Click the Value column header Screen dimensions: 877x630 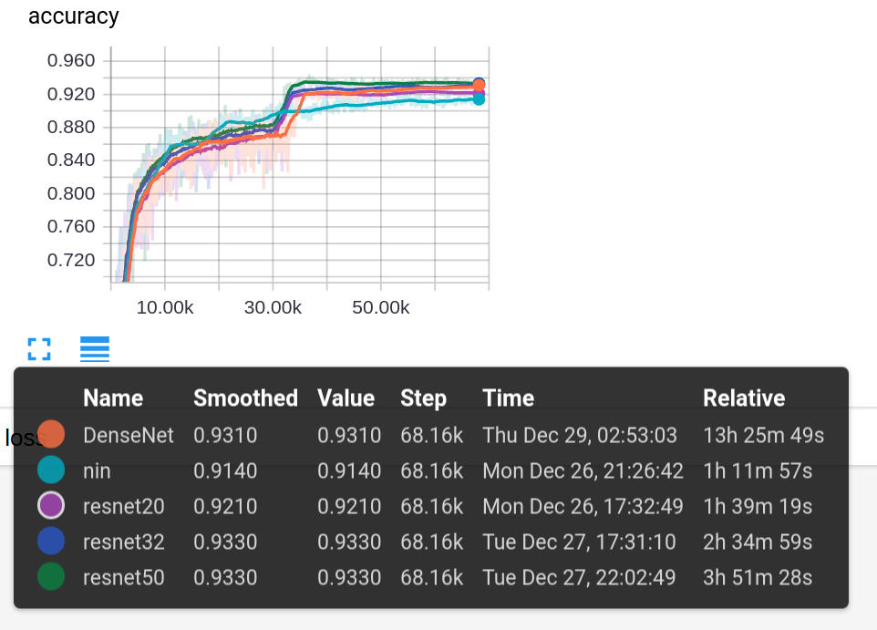(x=346, y=398)
